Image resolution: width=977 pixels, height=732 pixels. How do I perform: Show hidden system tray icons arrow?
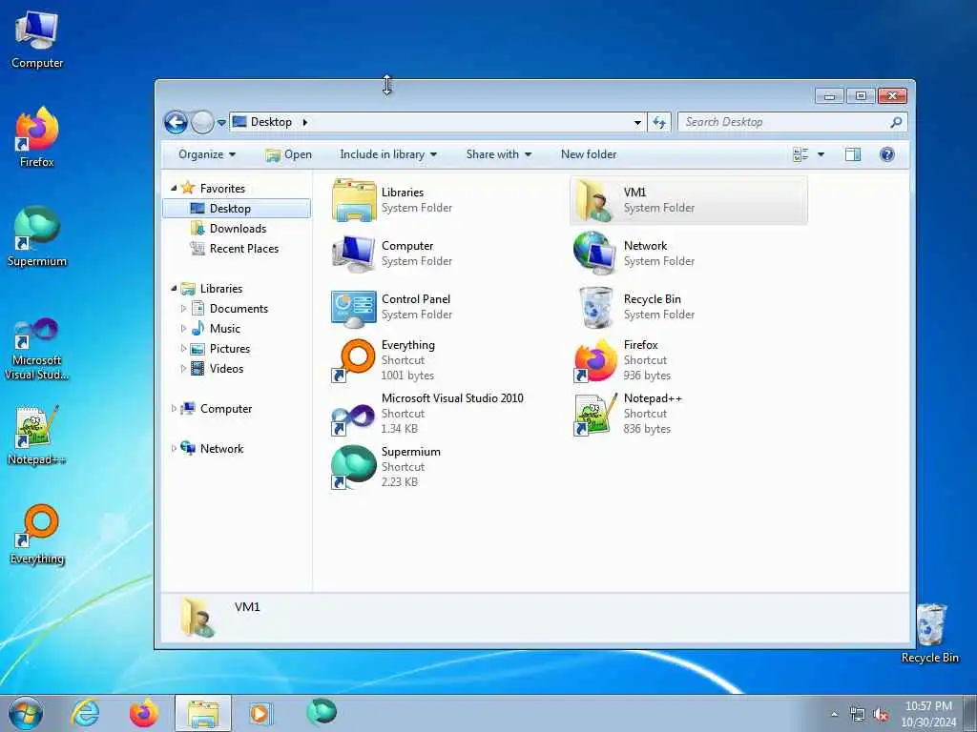[834, 714]
